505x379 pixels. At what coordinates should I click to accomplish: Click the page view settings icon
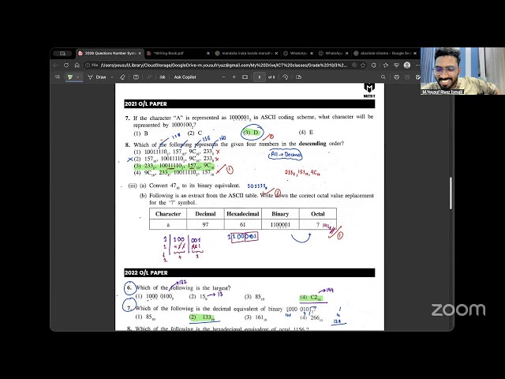point(298,77)
